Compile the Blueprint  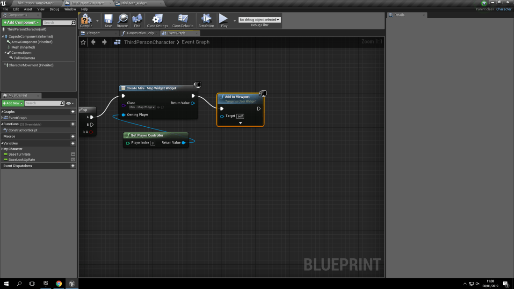click(x=86, y=20)
